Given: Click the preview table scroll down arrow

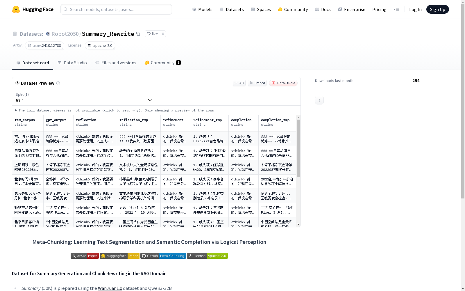Looking at the screenshot, I should click(298, 224).
